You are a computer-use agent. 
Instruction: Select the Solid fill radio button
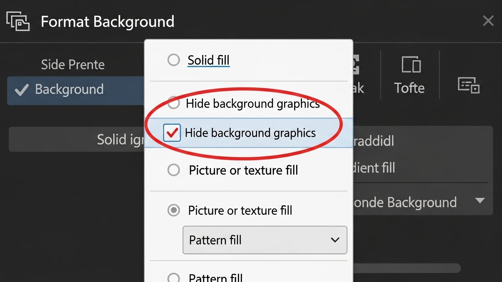[174, 60]
